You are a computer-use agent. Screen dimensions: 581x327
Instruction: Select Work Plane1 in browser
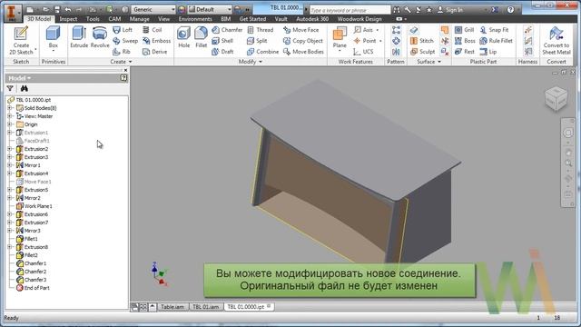34,206
